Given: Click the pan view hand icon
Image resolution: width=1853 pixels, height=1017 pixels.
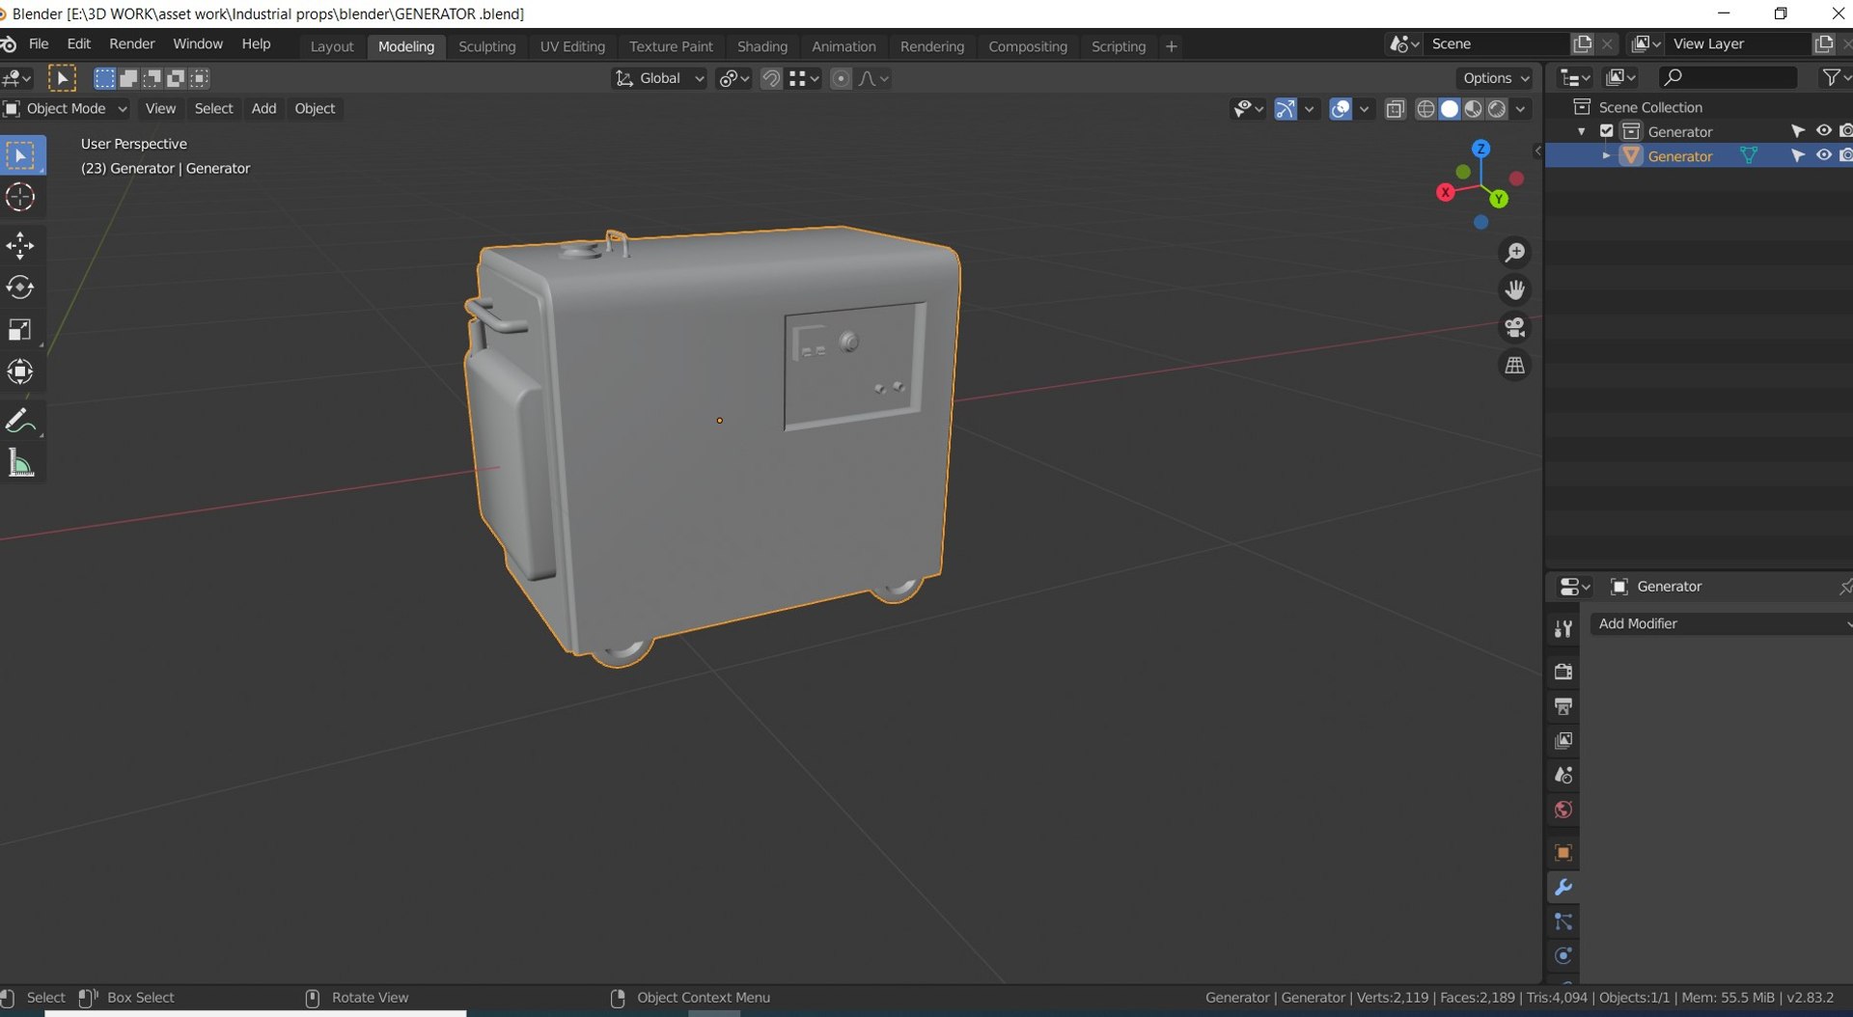Looking at the screenshot, I should (x=1515, y=290).
